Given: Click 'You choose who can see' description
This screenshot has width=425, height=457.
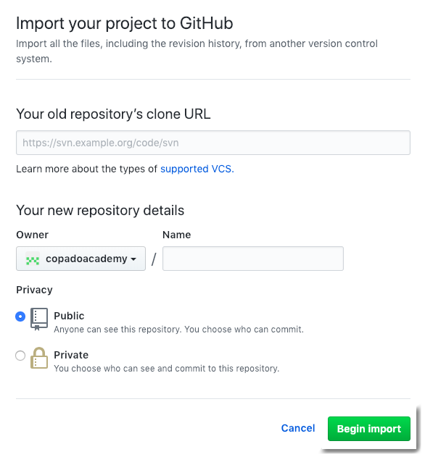Looking at the screenshot, I should tap(166, 369).
